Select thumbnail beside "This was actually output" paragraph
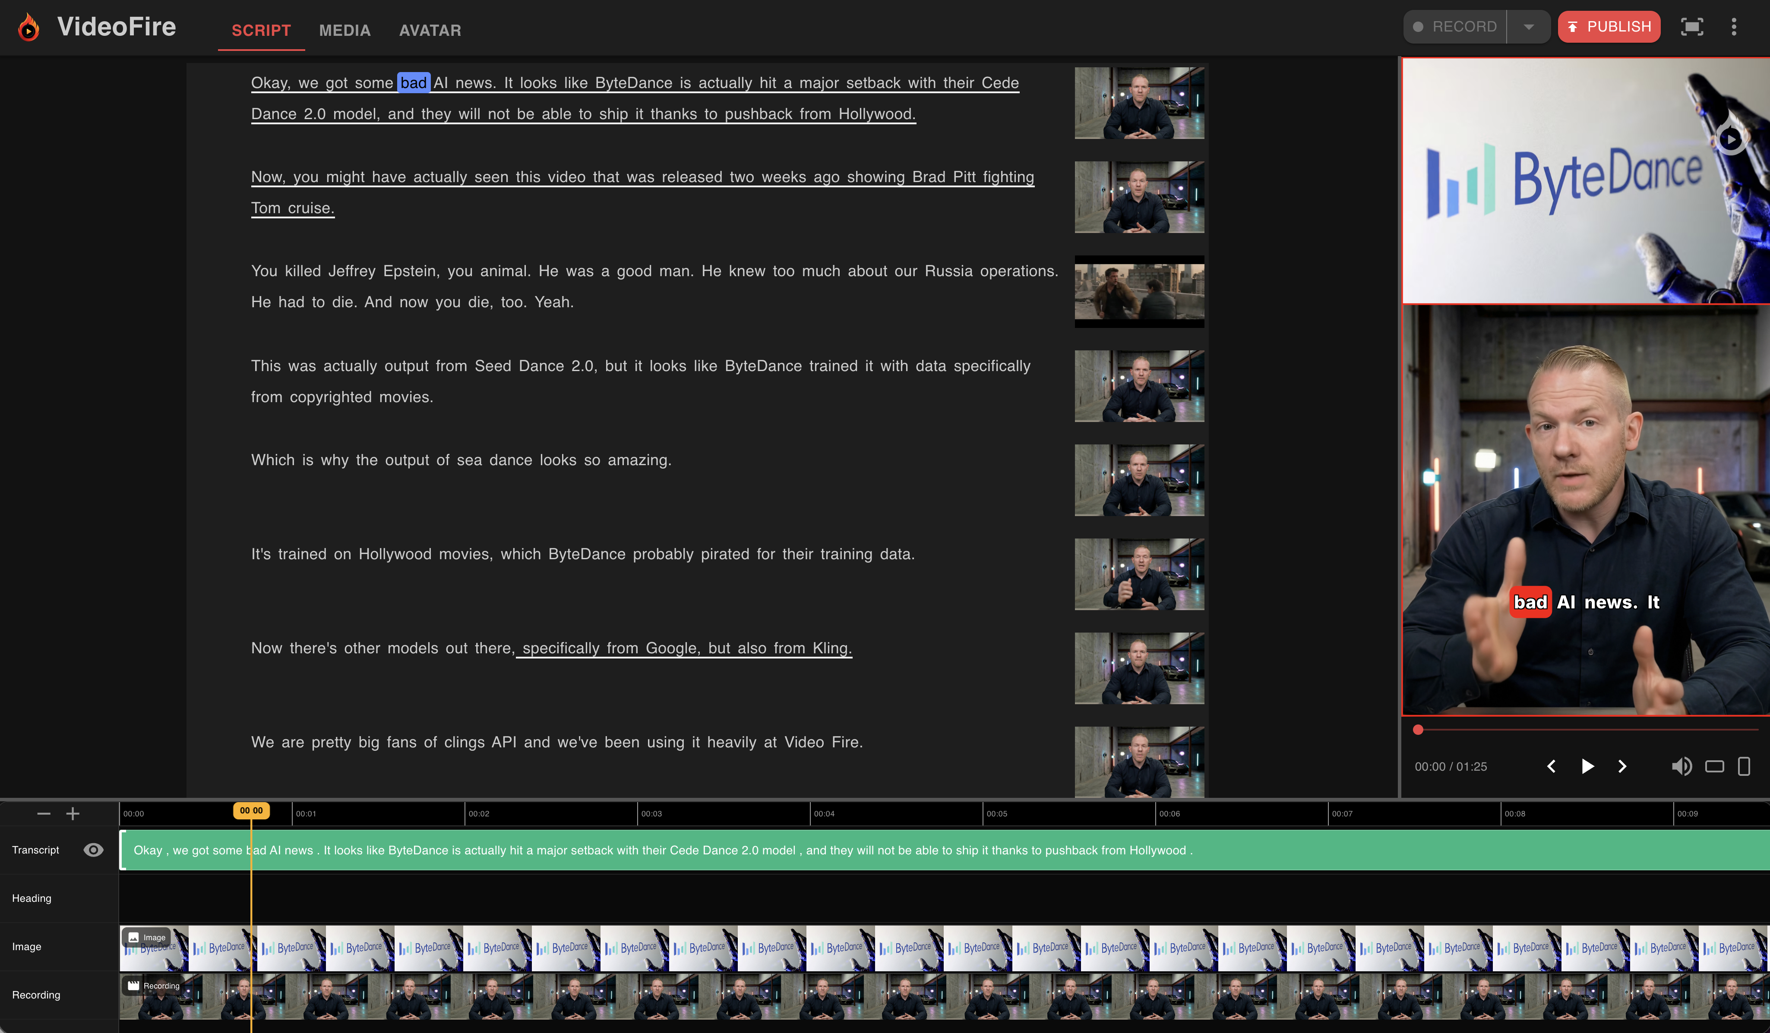This screenshot has width=1770, height=1033. click(1139, 386)
